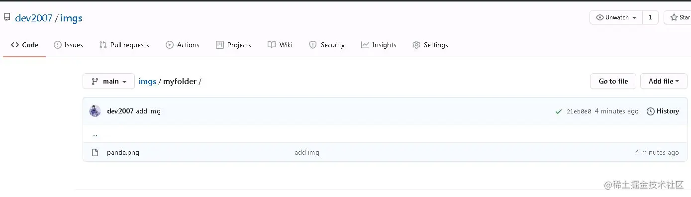
Task: Open the imgs repository title link
Action: point(71,18)
